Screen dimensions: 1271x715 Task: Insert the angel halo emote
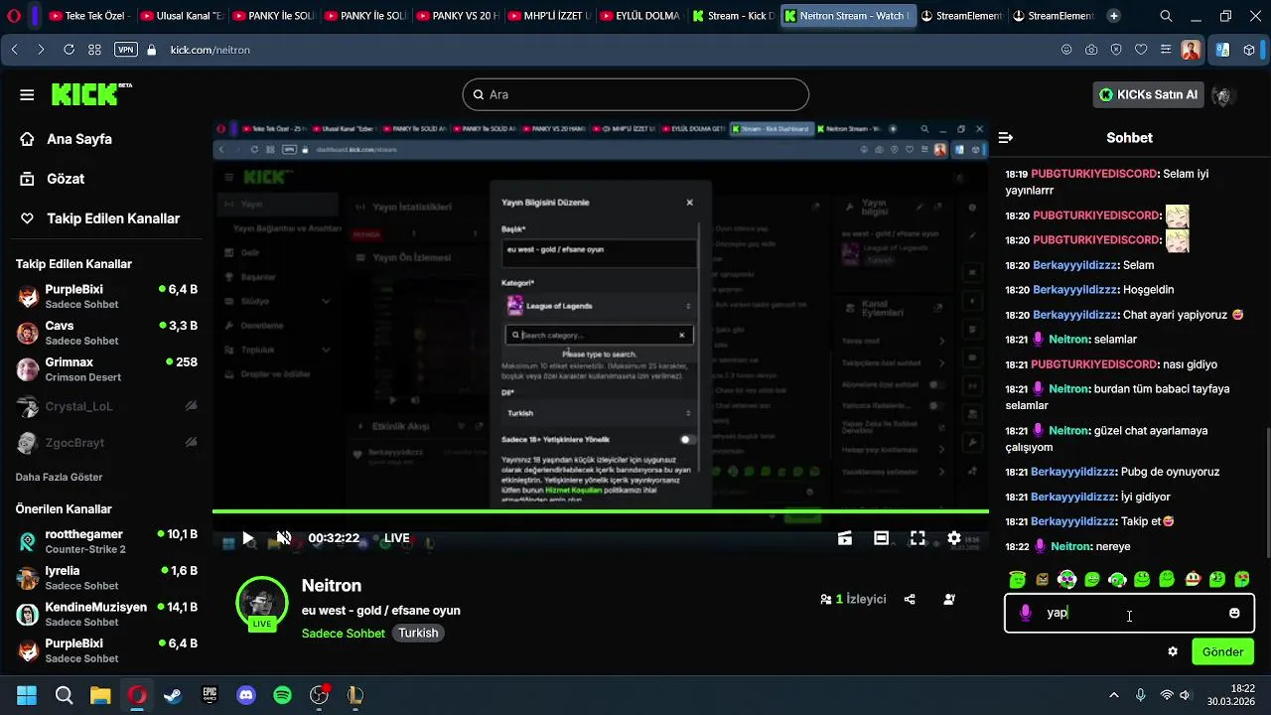click(1017, 579)
